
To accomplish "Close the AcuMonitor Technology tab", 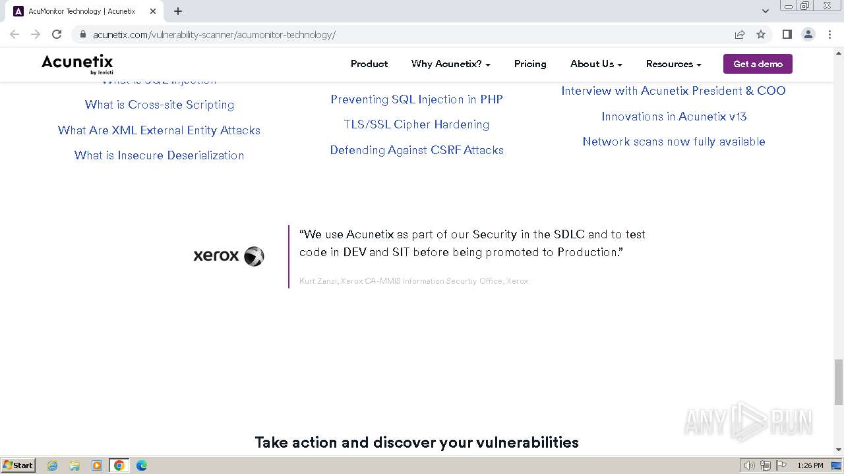I will coord(153,11).
